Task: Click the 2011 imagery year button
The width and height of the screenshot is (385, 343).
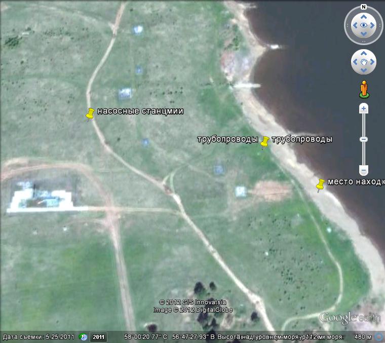Action: [x=98, y=337]
